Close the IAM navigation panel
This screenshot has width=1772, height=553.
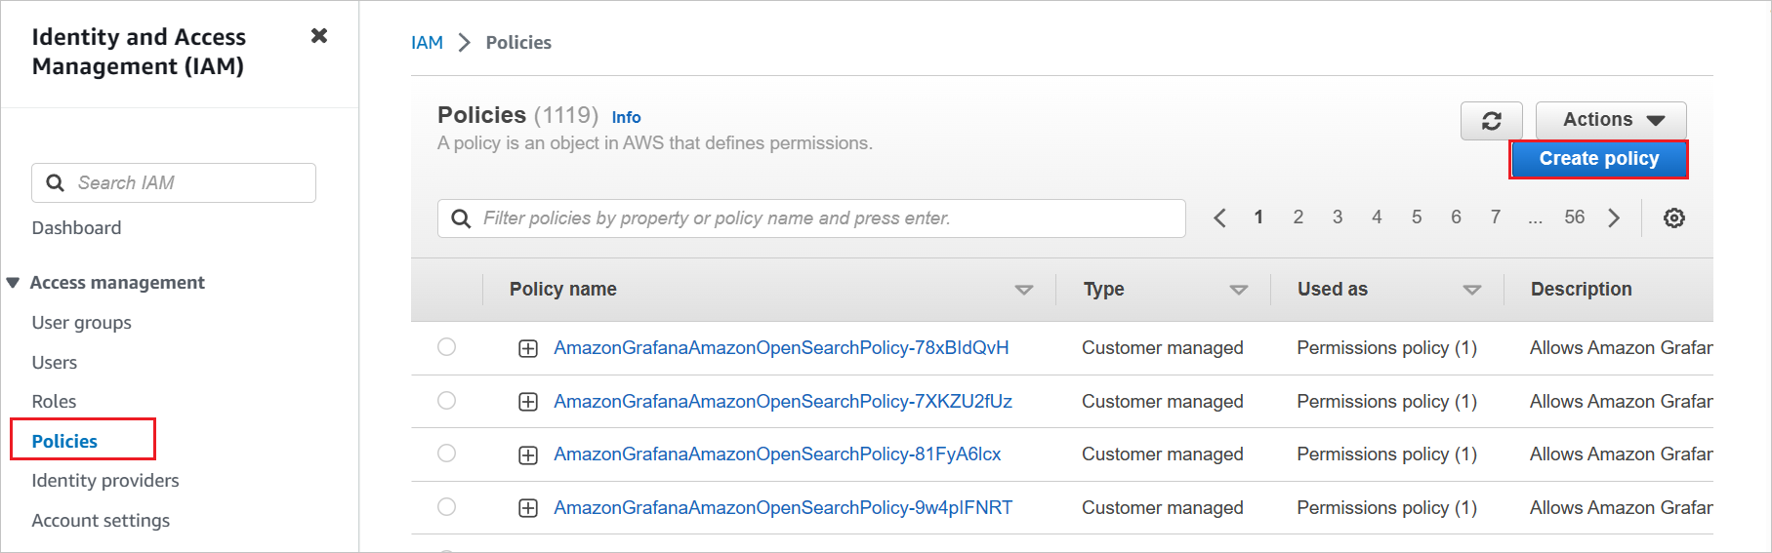click(x=318, y=36)
